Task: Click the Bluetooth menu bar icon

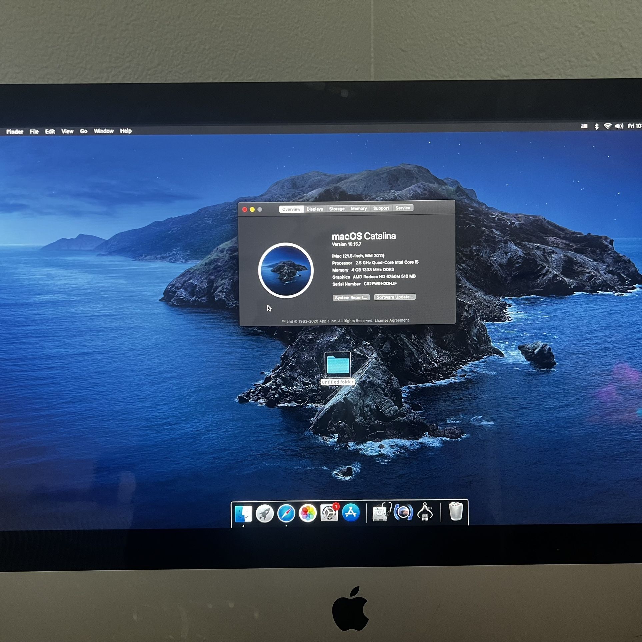Action: pos(597,126)
